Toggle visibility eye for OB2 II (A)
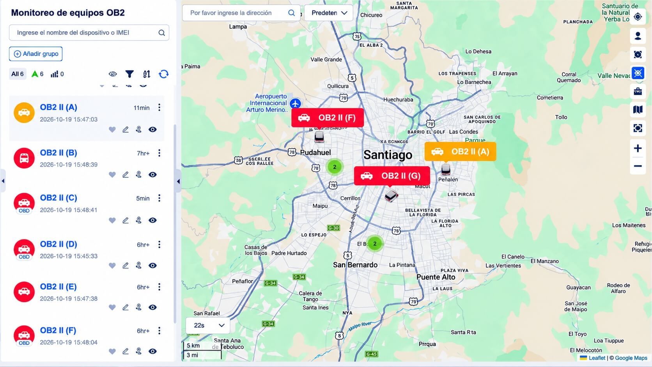 152,129
